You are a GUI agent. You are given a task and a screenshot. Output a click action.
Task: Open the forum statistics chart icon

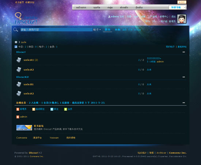click(x=16, y=47)
